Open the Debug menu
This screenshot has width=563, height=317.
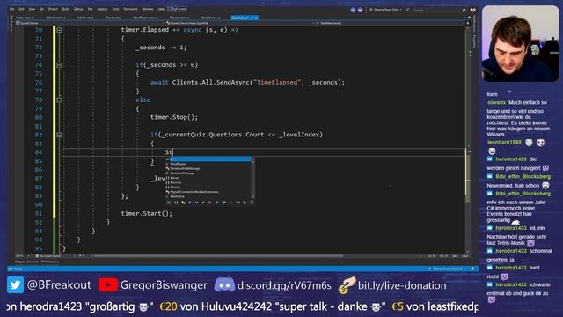pos(78,9)
